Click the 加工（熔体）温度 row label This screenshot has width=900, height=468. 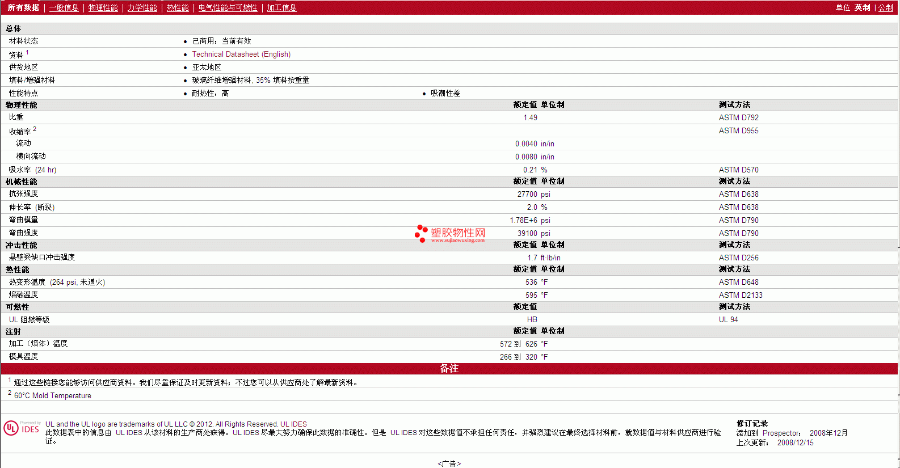(x=38, y=344)
